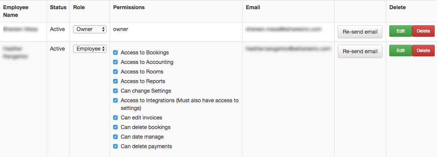Uncheck the Access to Bookings checkbox
Screen dimensions: 437x157
point(115,52)
